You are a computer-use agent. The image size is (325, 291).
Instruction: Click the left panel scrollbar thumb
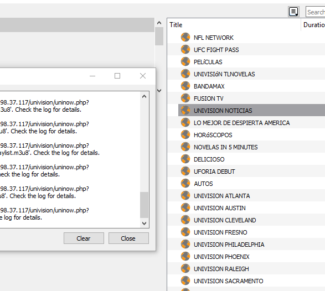pyautogui.click(x=159, y=37)
